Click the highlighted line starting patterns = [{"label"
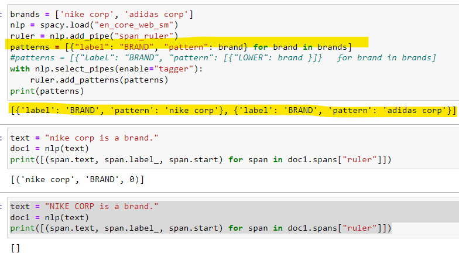Viewport: 459px width, 260px height. (180, 47)
